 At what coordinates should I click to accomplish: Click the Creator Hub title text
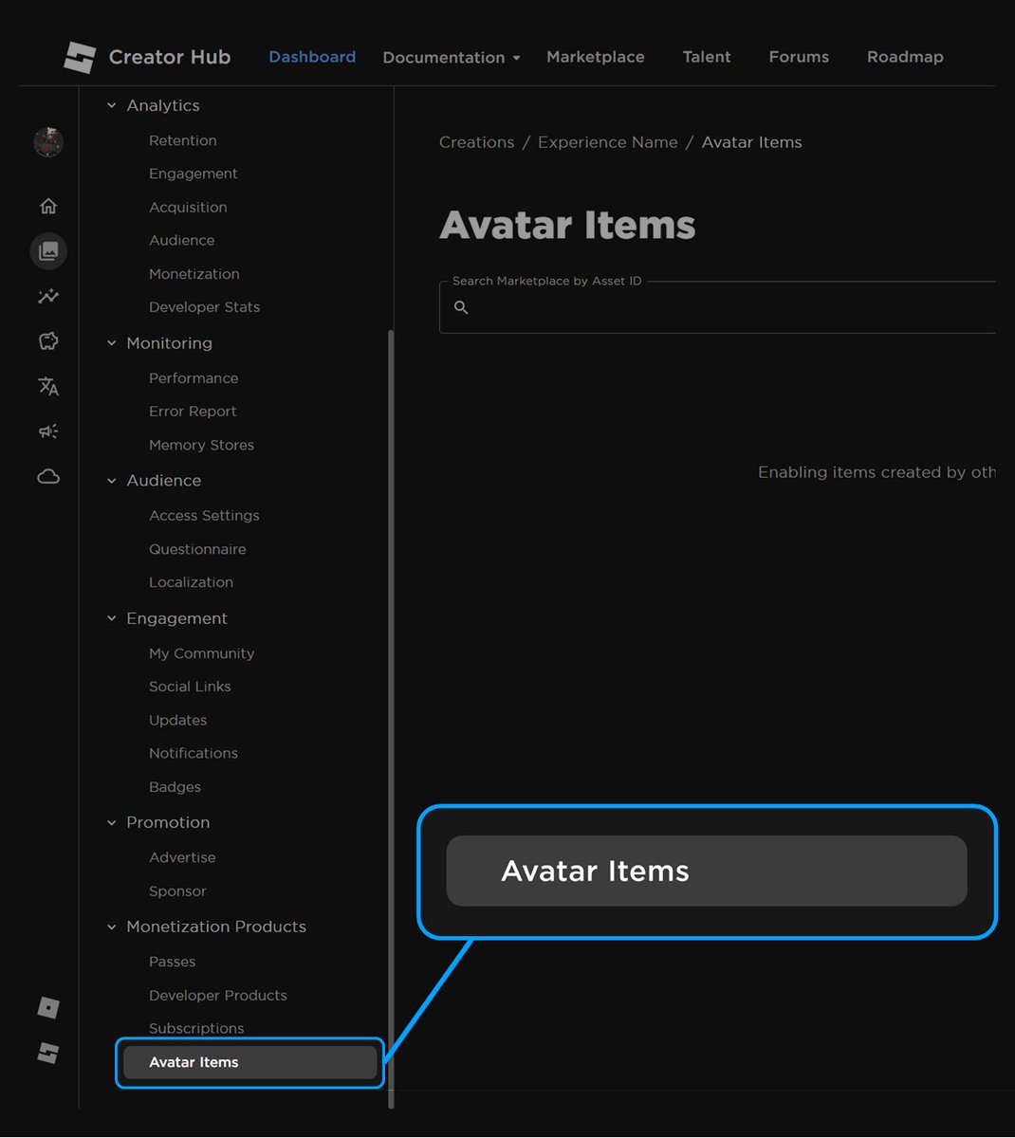pyautogui.click(x=170, y=57)
